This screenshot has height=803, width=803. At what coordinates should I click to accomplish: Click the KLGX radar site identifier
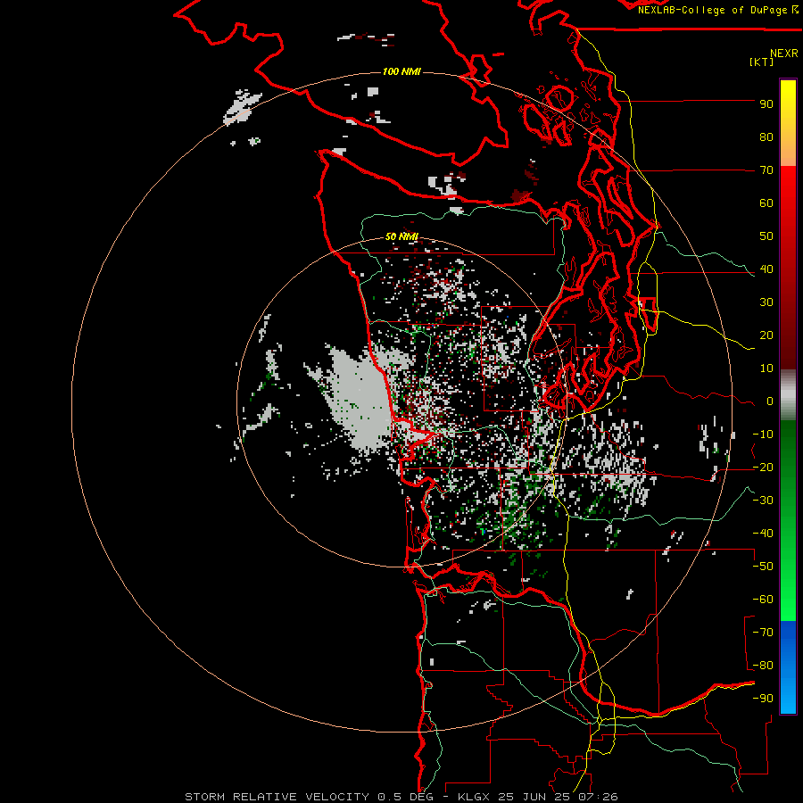pos(476,797)
